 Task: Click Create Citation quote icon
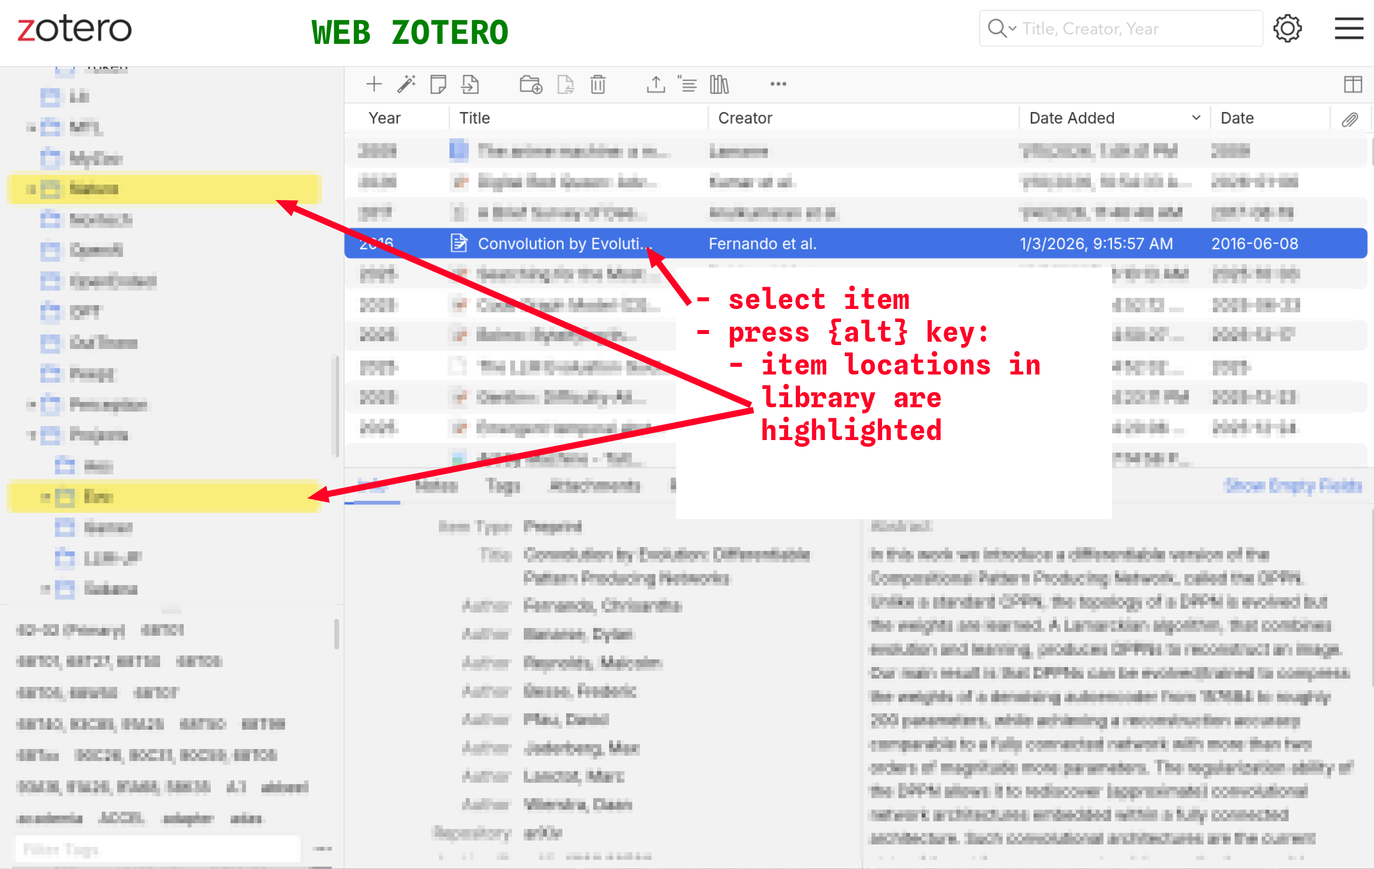[x=687, y=84]
